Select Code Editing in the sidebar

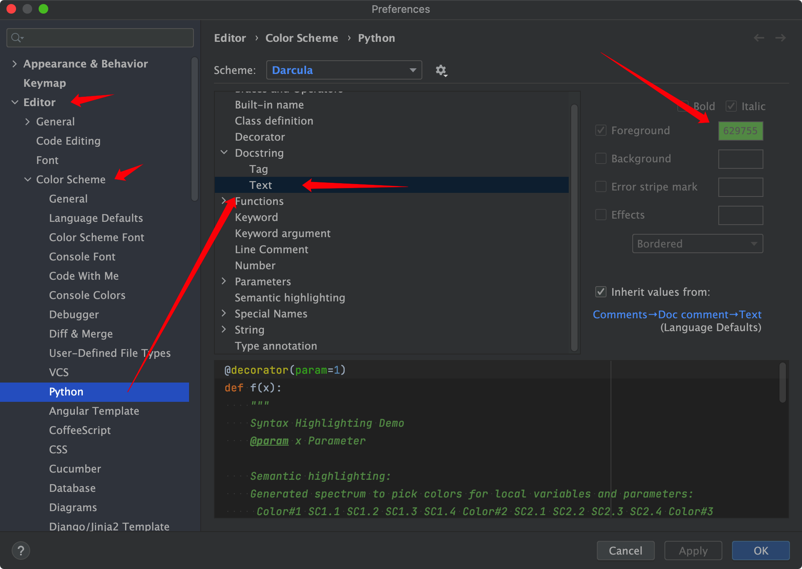[68, 141]
